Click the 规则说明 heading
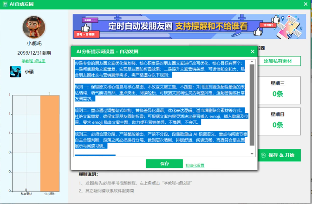 click(88, 174)
